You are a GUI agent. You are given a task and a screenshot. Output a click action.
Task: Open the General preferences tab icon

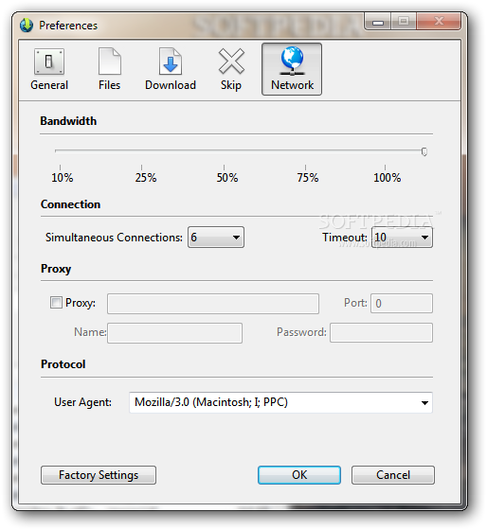click(x=49, y=62)
